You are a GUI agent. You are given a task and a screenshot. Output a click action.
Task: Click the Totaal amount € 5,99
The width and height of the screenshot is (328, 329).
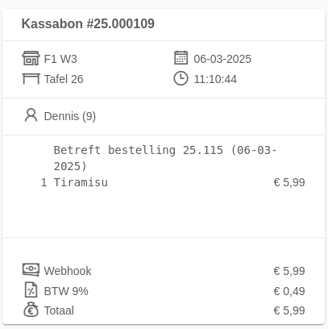pos(289,310)
